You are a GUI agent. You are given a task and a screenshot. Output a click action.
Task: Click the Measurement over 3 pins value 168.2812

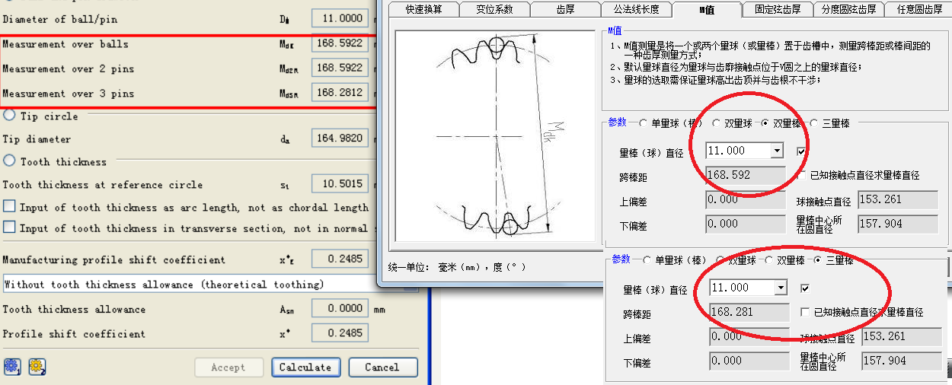coord(340,93)
